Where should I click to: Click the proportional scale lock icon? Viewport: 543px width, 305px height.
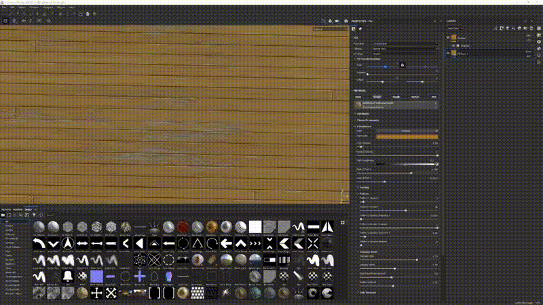402,64
